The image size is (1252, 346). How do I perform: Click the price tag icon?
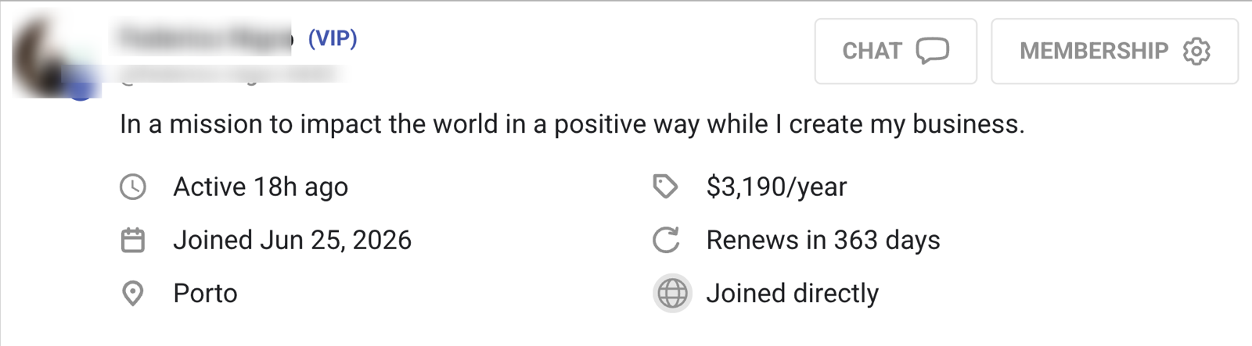click(x=665, y=187)
